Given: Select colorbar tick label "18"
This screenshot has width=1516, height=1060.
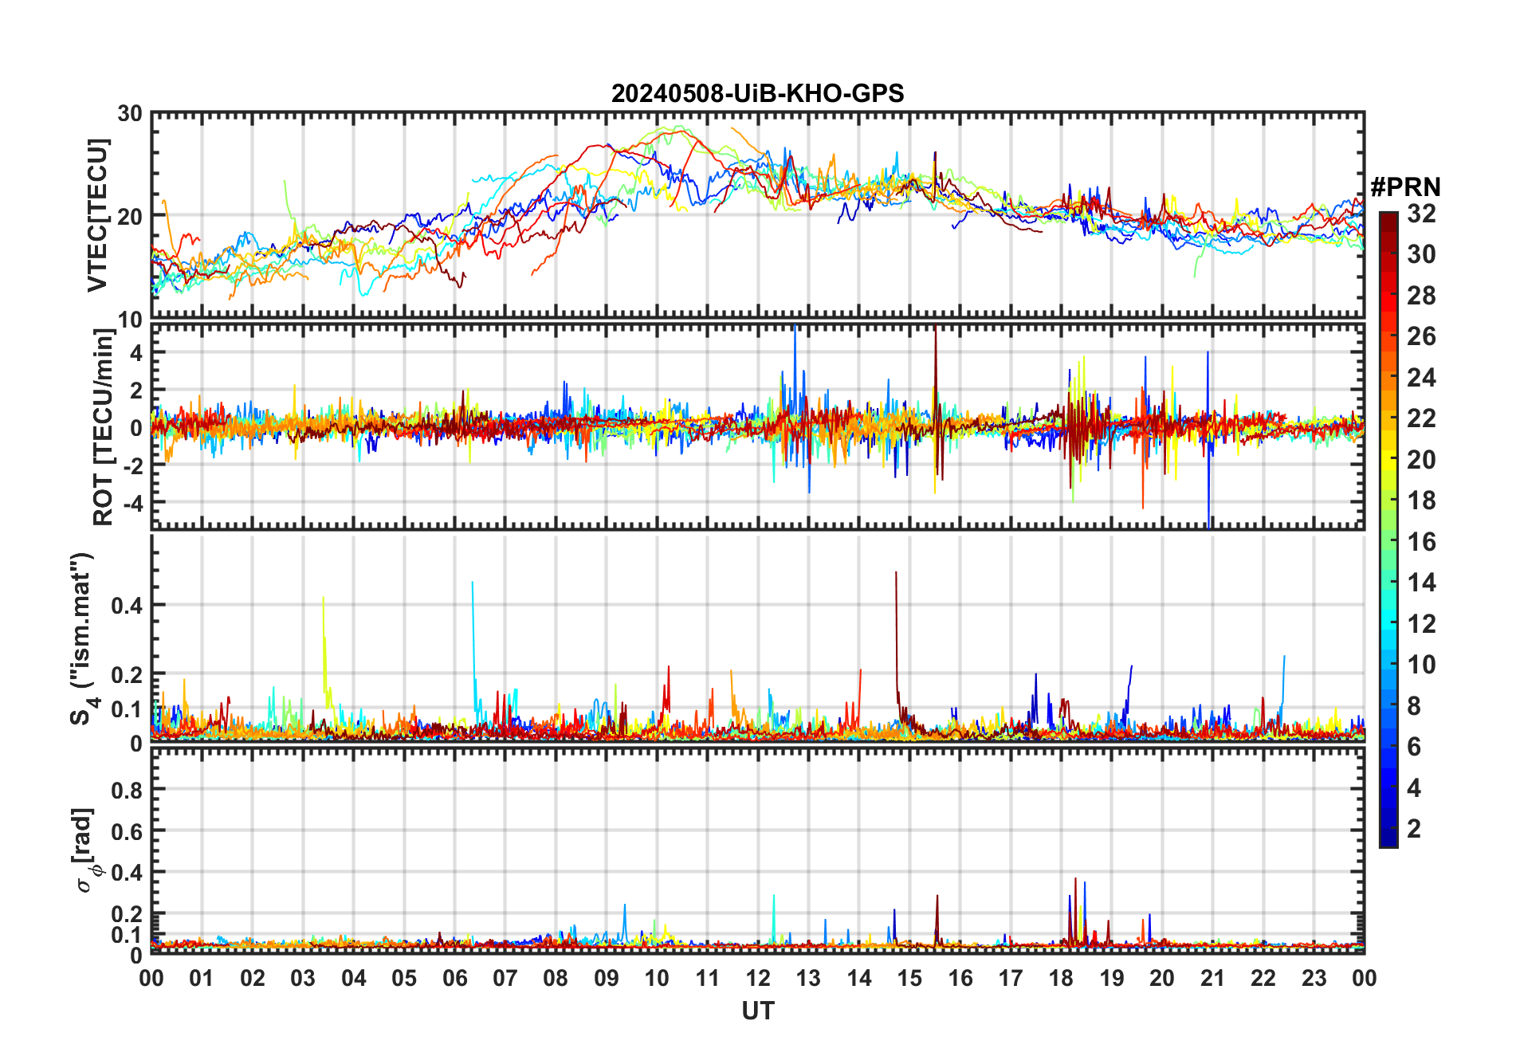Looking at the screenshot, I should [x=1421, y=501].
